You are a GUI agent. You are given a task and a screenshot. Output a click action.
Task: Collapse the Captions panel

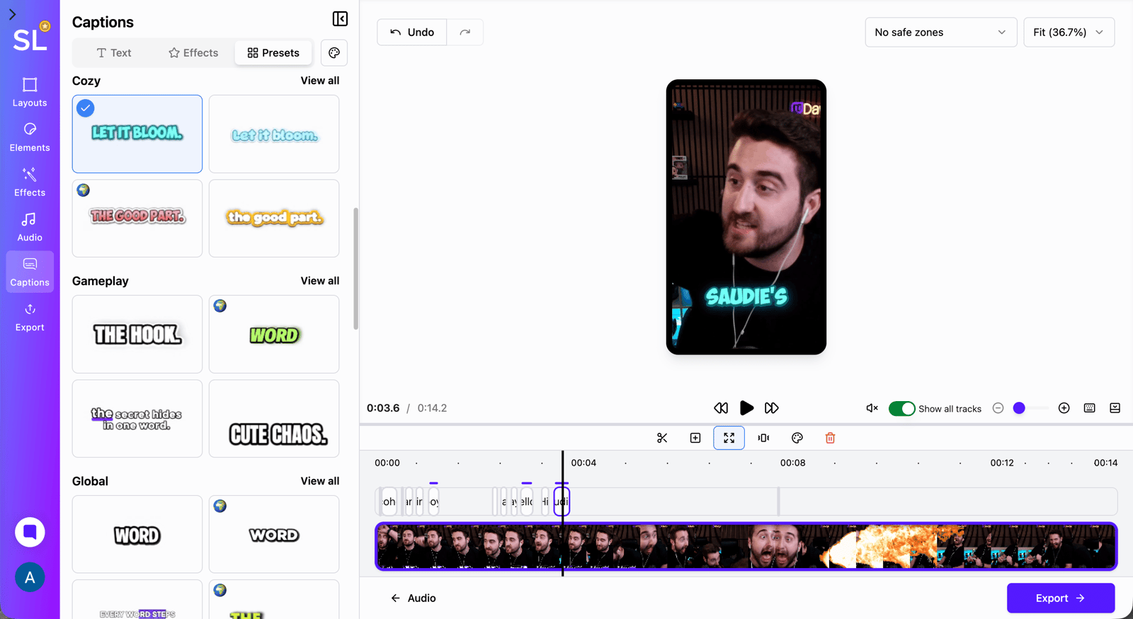340,19
